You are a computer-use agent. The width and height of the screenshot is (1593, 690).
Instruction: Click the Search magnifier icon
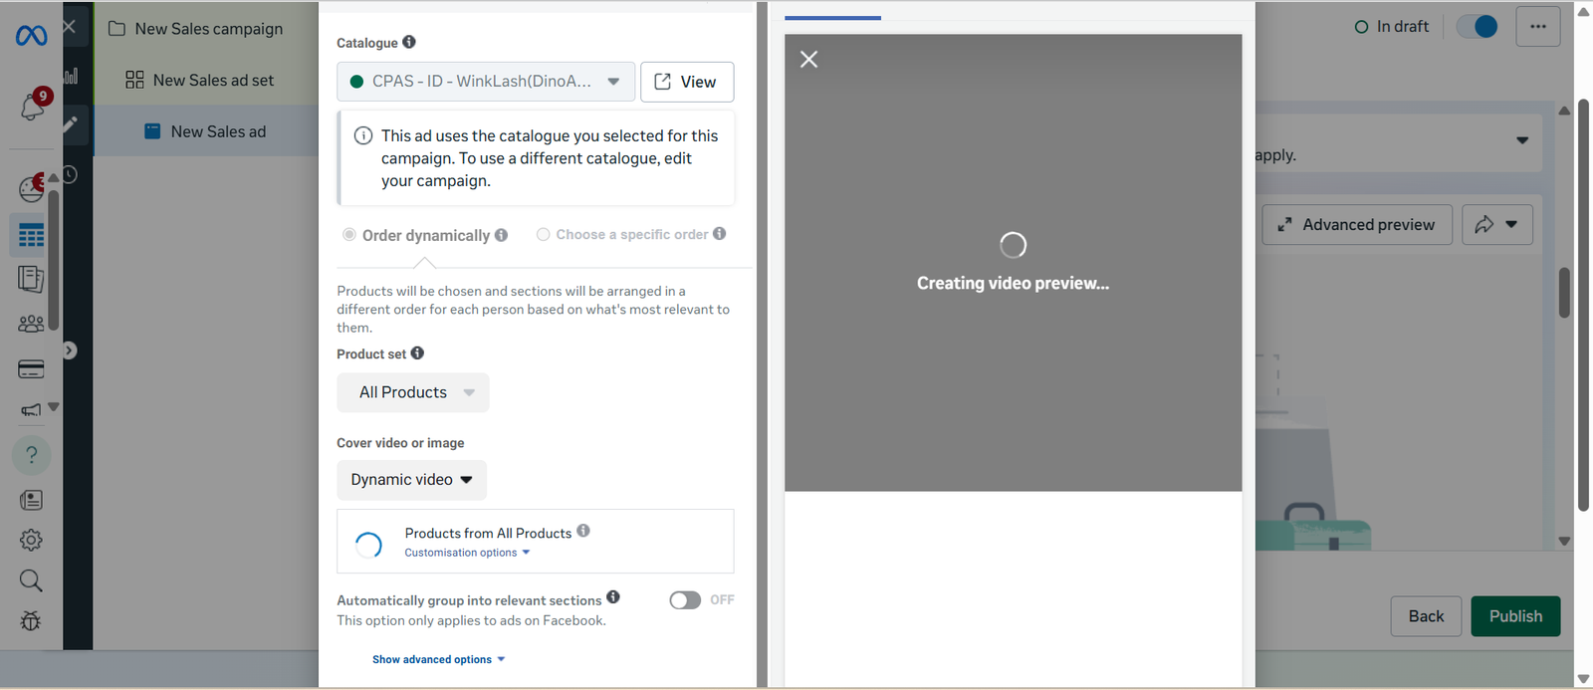31,580
